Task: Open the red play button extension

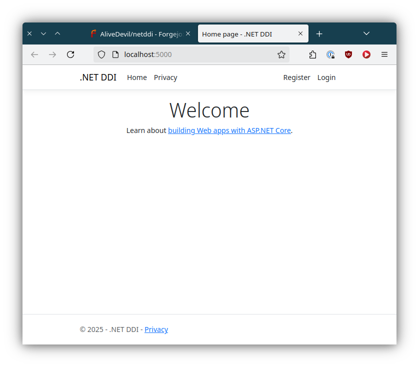Action: point(366,54)
